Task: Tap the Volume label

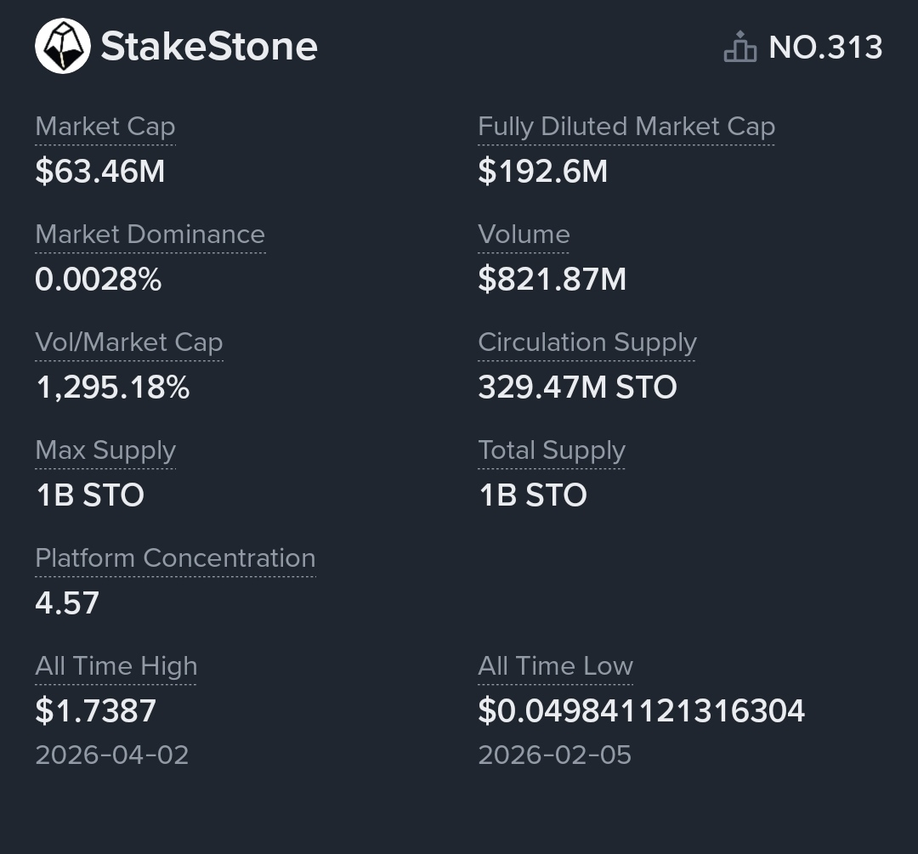Action: (x=524, y=235)
